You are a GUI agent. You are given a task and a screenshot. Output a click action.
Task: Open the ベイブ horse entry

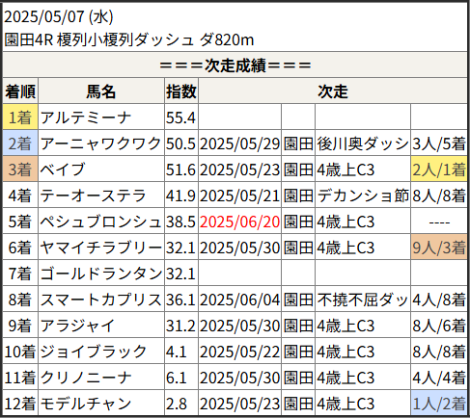click(x=63, y=170)
